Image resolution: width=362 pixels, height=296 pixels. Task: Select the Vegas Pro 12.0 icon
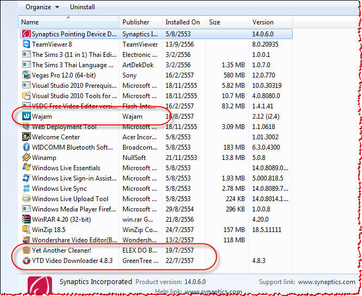(26, 75)
